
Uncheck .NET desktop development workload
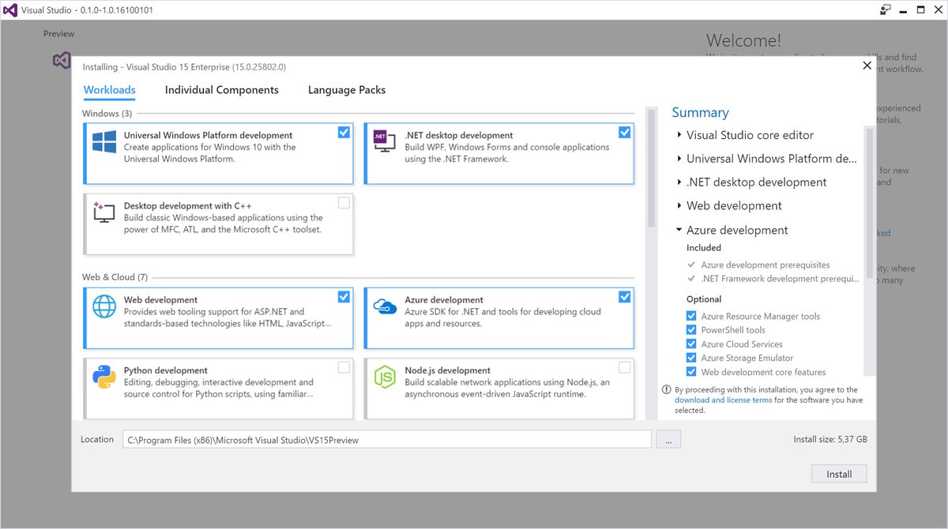coord(625,132)
